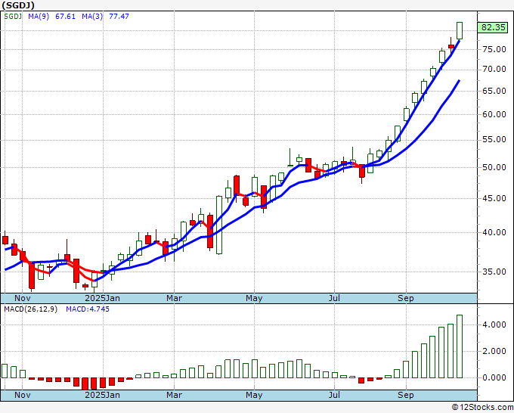
Task: Select the green SGDJ legend label
Action: (13, 17)
